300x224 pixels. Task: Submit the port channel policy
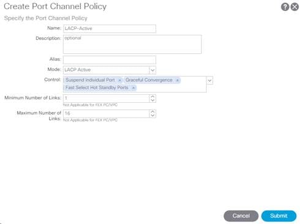click(279, 216)
